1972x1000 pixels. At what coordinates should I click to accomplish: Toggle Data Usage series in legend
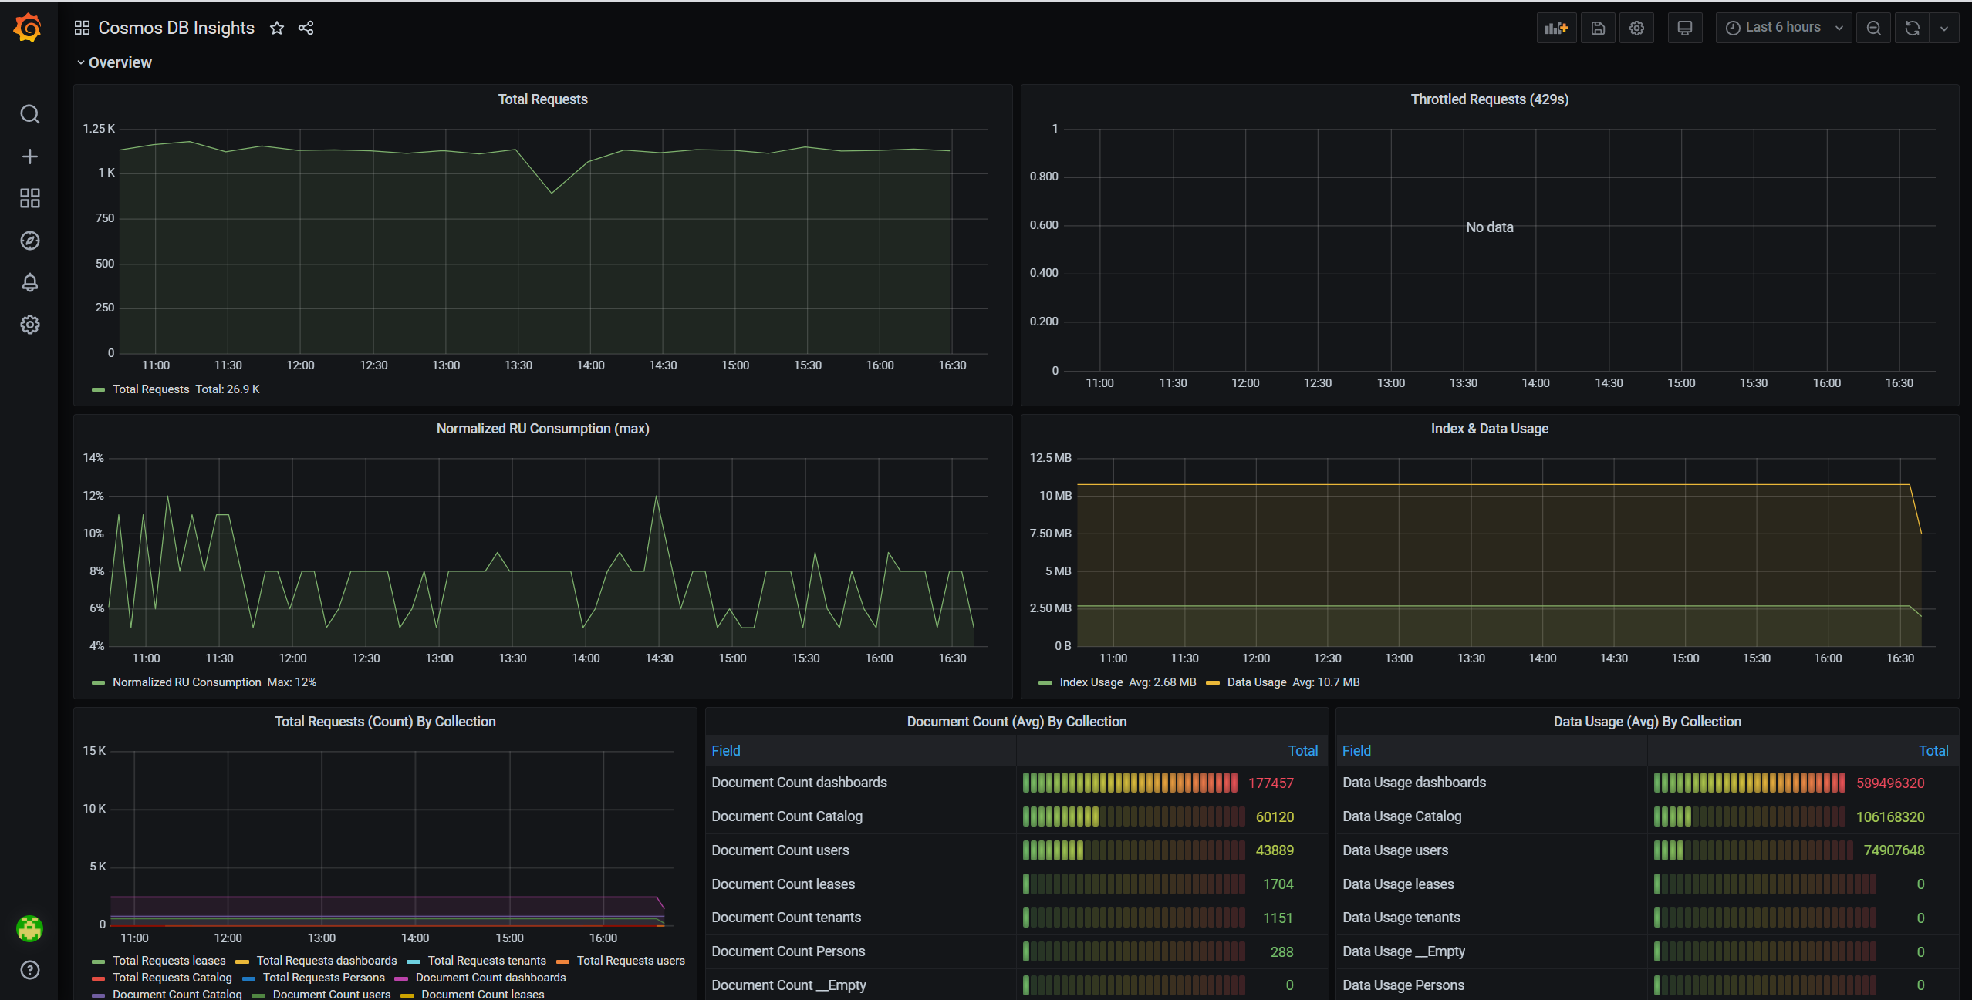point(1256,682)
